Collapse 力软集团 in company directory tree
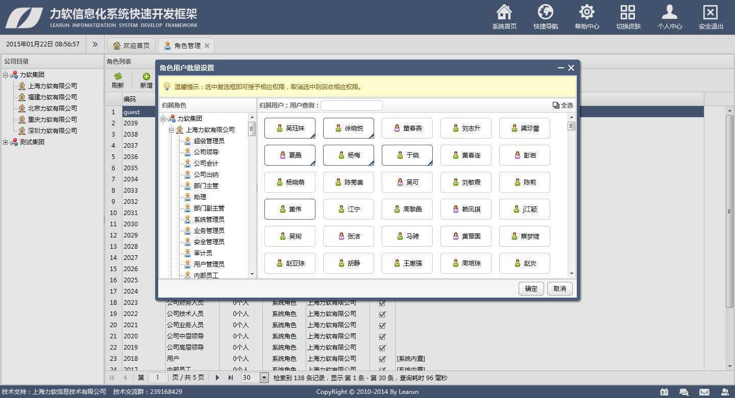The image size is (735, 398). tap(6, 75)
